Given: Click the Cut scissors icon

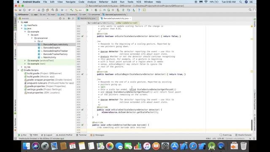Looking at the screenshot, I should point(39,10).
